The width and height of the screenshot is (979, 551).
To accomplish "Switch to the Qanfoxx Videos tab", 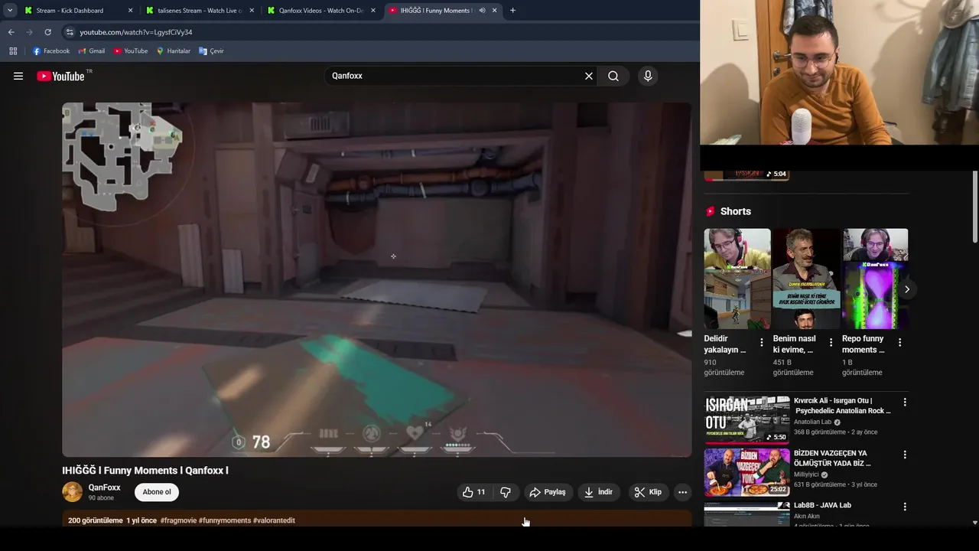I will [320, 11].
